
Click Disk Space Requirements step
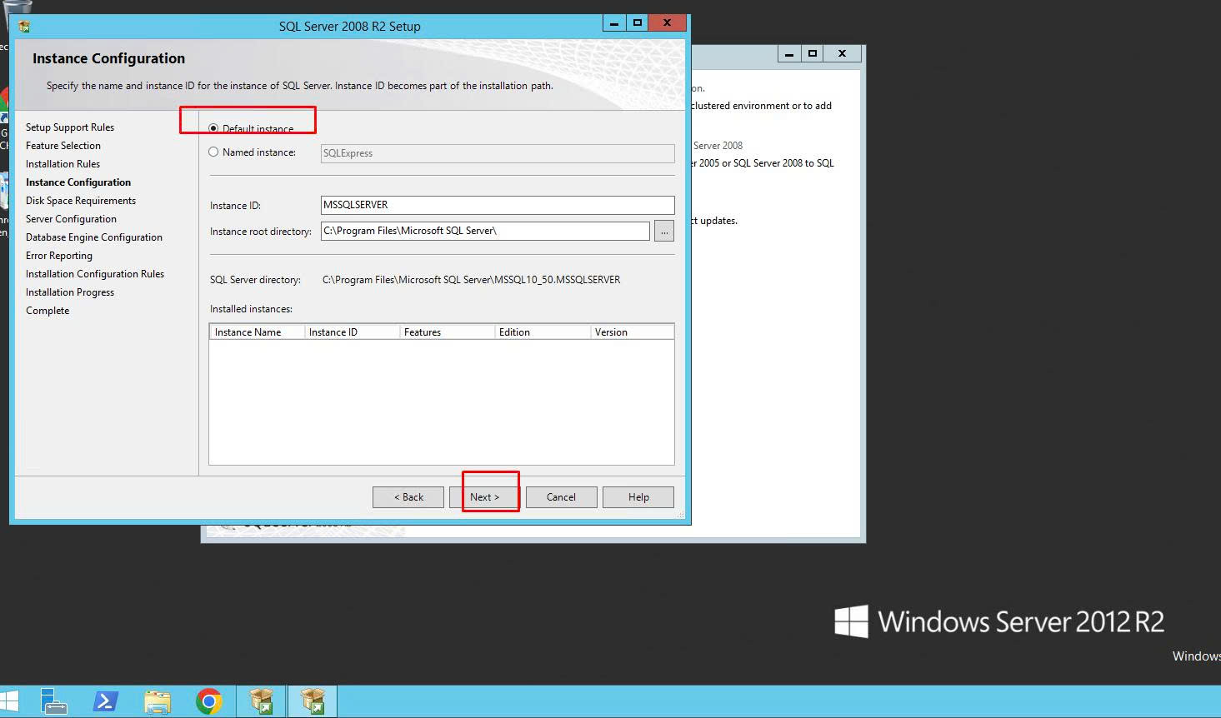[x=81, y=201]
